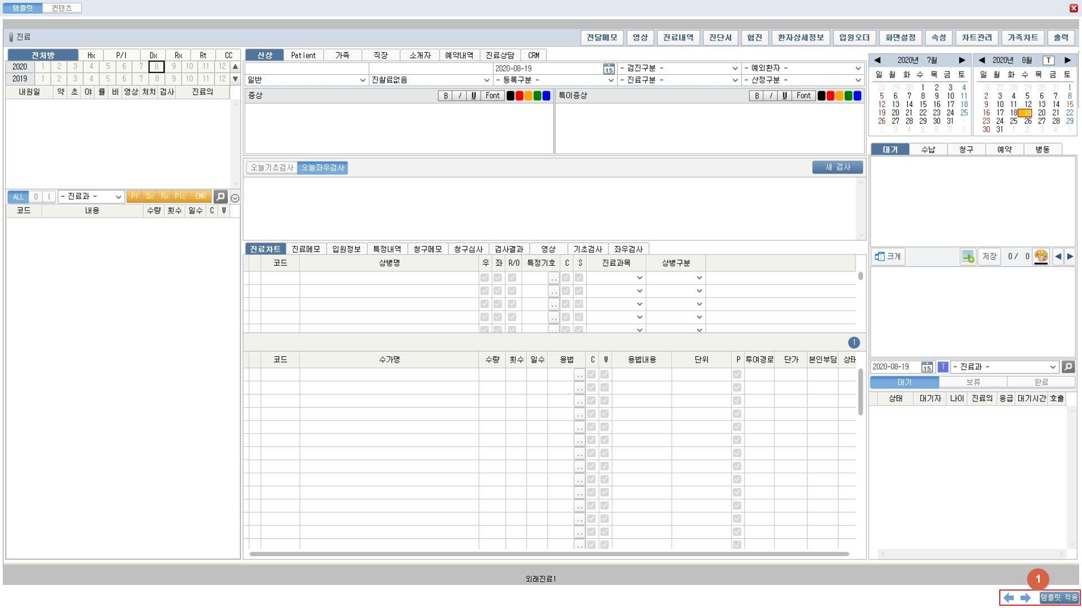Switch to the 예약내역 tab

point(459,55)
